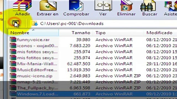This screenshot has height=99, width=177.
Task: Click Windows.7.Load archive icon
Action: (x=13, y=94)
